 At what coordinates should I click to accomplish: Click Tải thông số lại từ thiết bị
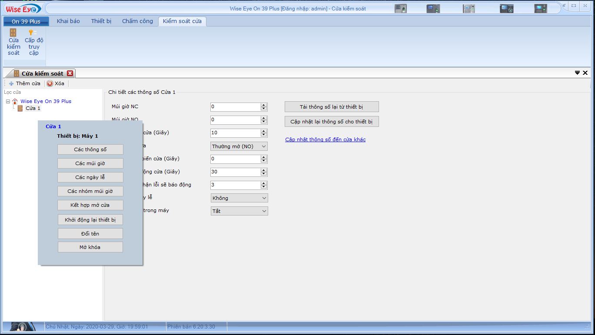pyautogui.click(x=332, y=107)
